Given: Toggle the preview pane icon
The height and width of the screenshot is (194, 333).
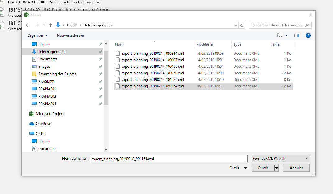Looking at the screenshot, I should point(297,35).
